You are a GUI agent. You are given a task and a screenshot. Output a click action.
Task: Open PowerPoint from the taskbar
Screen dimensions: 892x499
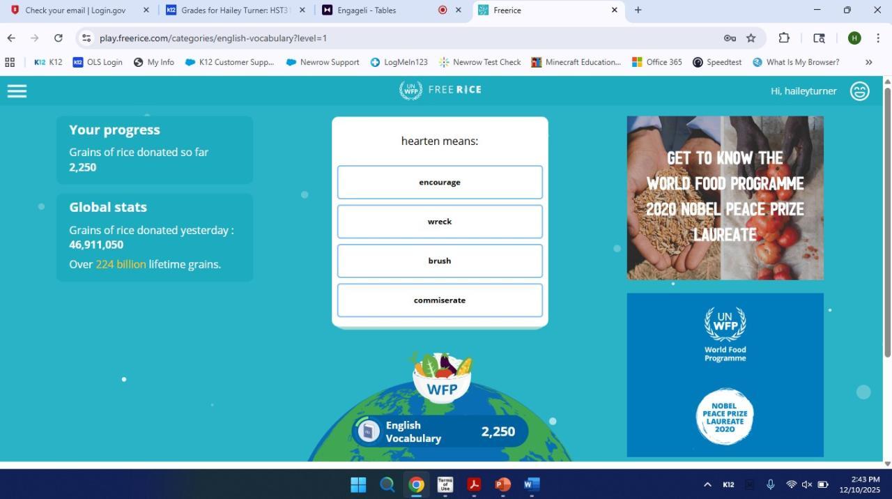pyautogui.click(x=503, y=484)
